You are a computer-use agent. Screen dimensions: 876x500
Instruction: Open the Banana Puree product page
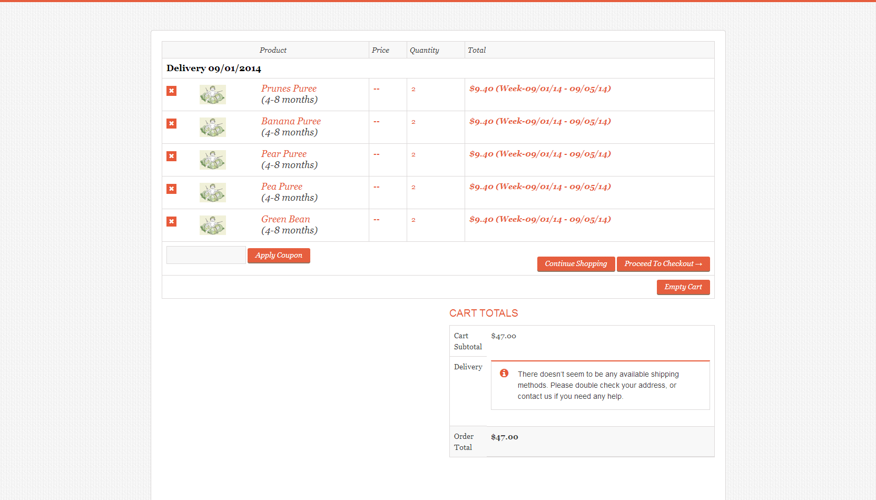[x=291, y=121]
